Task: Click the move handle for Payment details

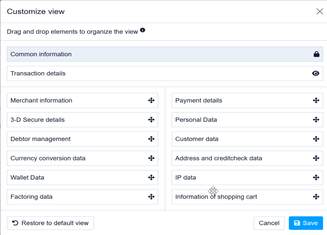Action: (x=316, y=101)
